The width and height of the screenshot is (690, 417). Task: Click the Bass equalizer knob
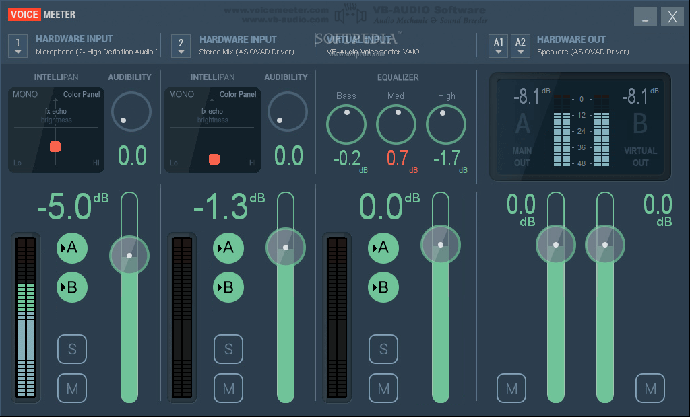tap(346, 124)
